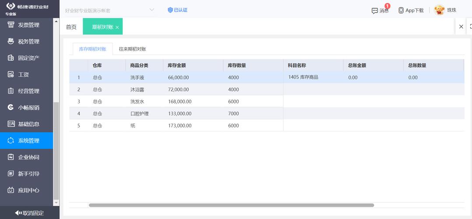Close the 期初对账 tab with its x
This screenshot has width=472, height=219.
click(x=117, y=28)
